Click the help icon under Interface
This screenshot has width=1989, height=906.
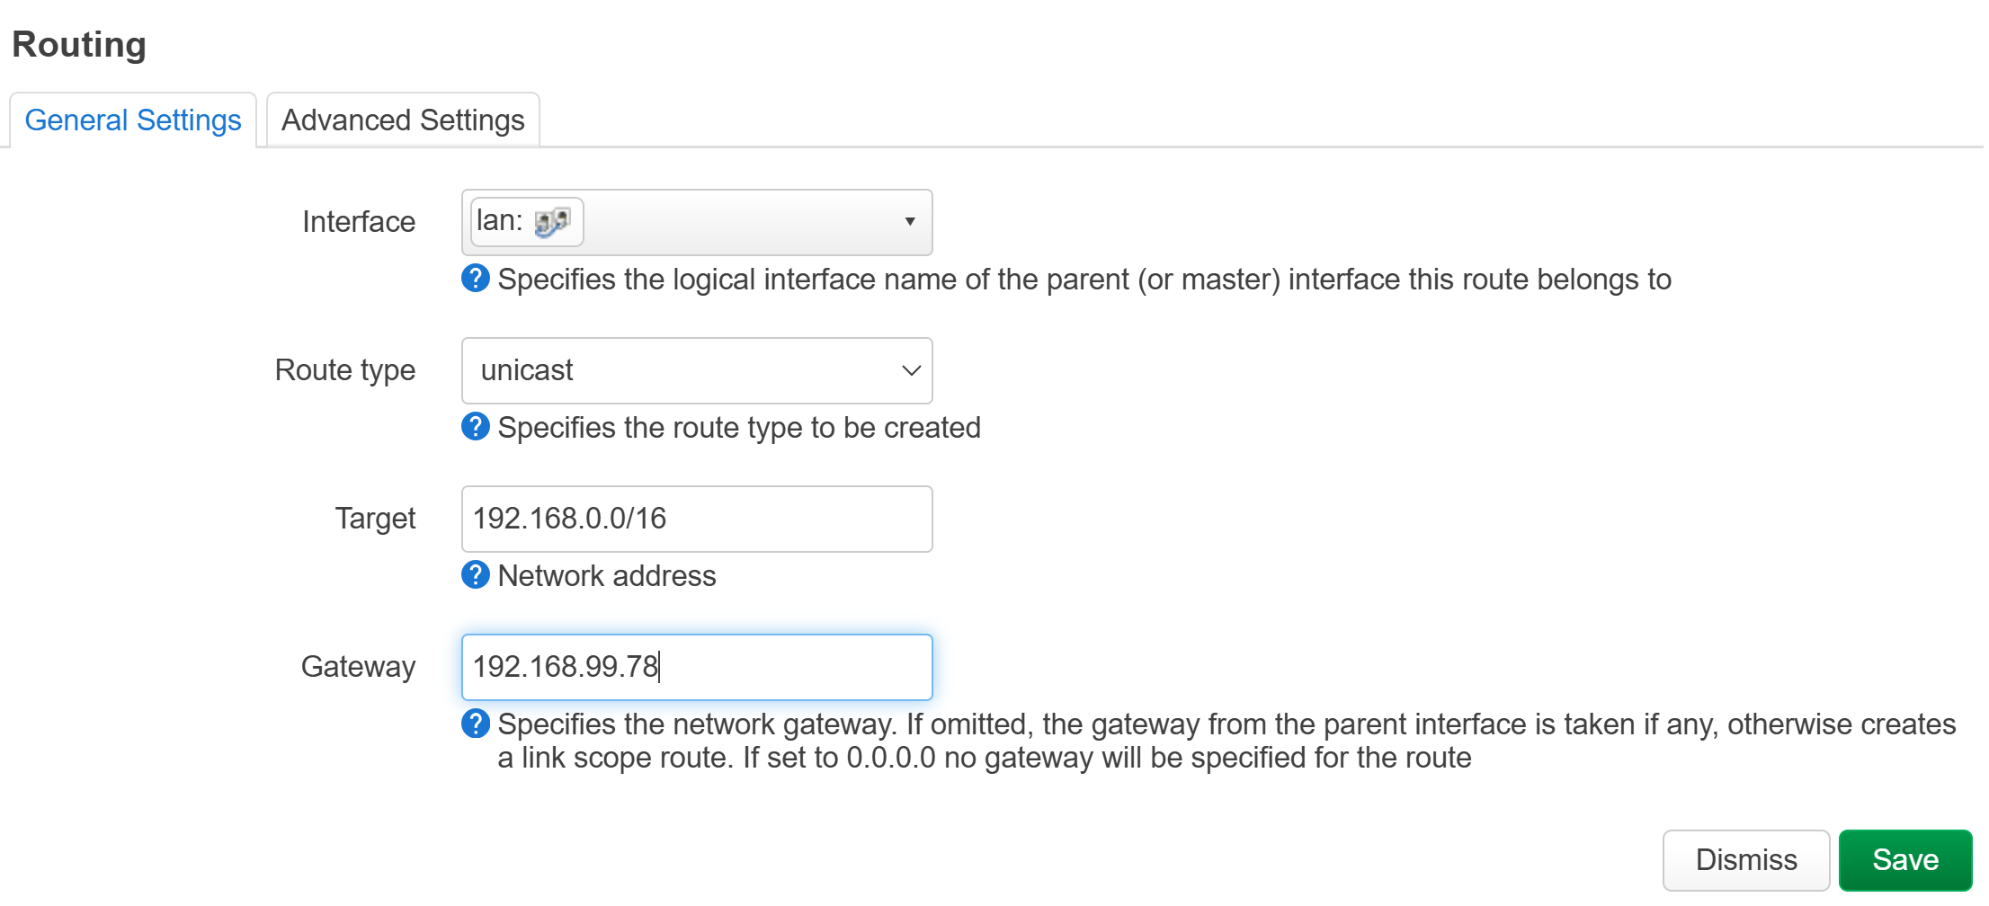476,279
